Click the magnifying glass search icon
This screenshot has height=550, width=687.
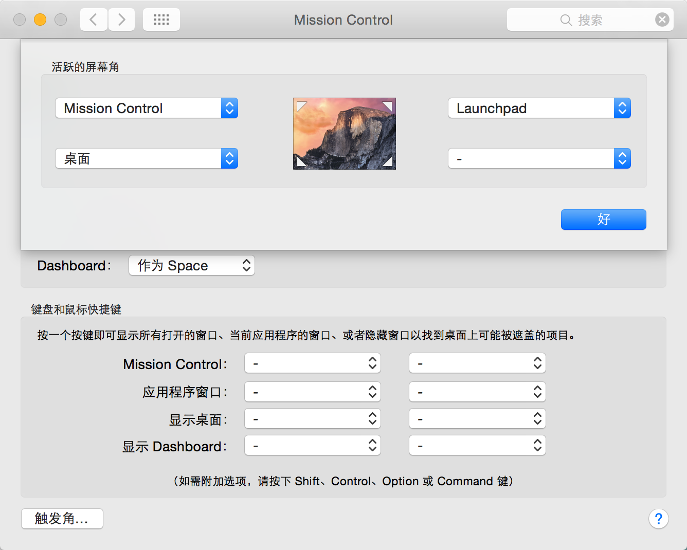pyautogui.click(x=566, y=20)
